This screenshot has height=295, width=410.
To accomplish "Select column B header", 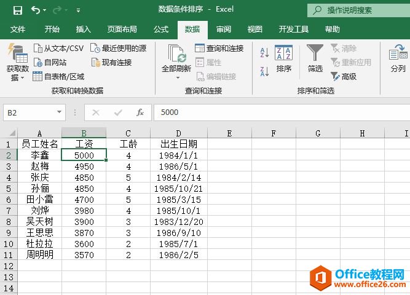I will coord(84,133).
